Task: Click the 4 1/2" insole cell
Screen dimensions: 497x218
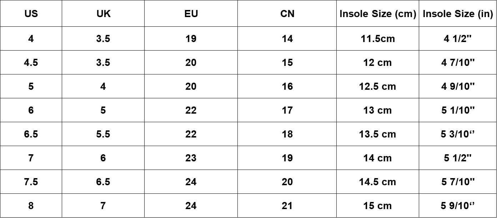Action: [458, 38]
